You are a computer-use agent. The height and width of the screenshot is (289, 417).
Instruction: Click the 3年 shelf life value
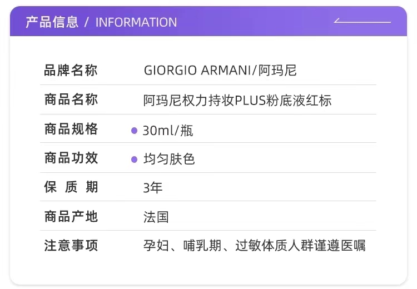(152, 188)
